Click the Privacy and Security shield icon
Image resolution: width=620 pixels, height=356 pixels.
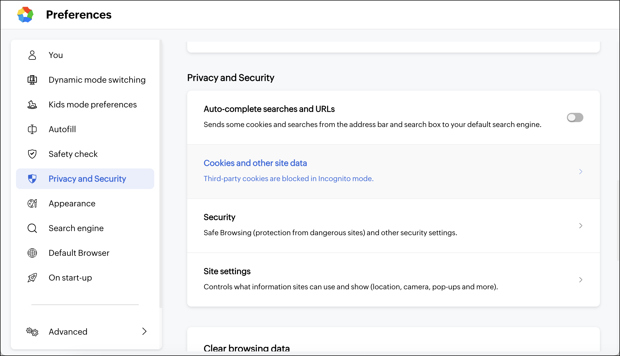32,179
